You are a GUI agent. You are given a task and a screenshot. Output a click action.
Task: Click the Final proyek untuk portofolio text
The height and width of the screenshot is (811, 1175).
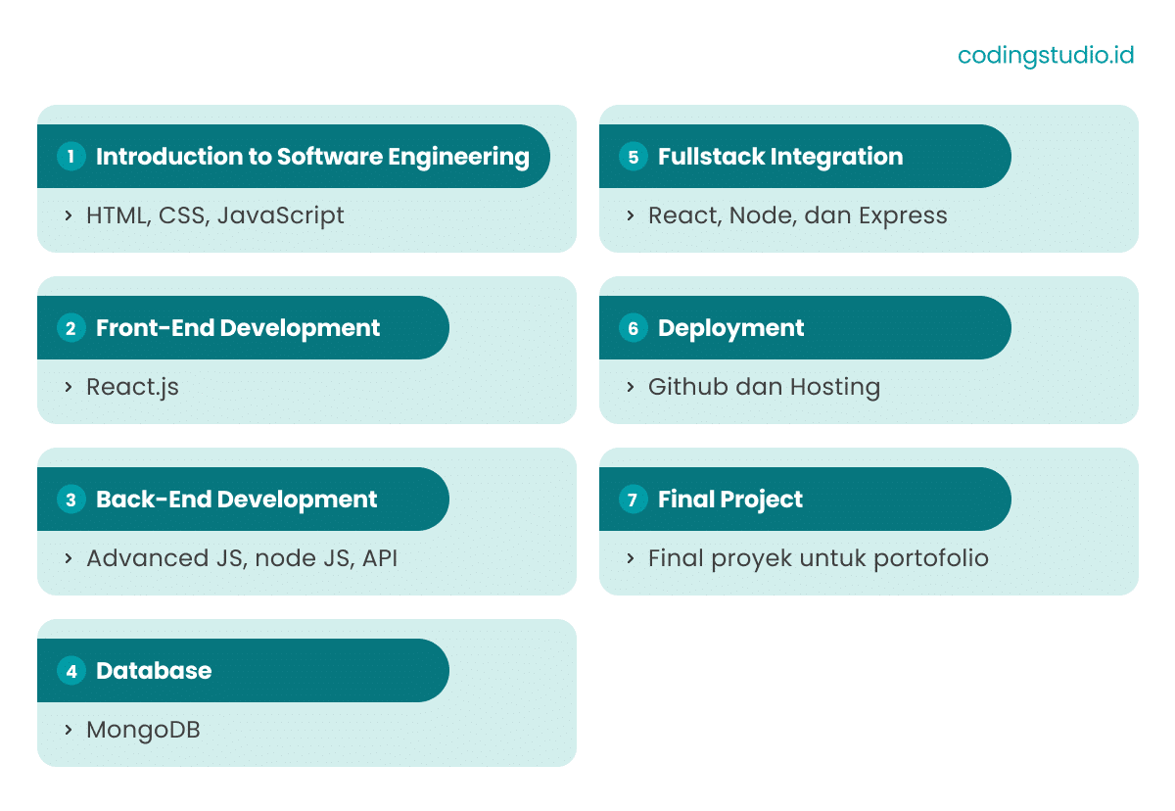(818, 558)
